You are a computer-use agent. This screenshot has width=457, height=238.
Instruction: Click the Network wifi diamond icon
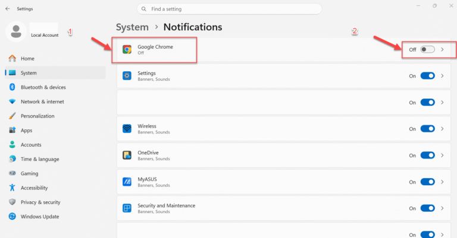(x=12, y=101)
